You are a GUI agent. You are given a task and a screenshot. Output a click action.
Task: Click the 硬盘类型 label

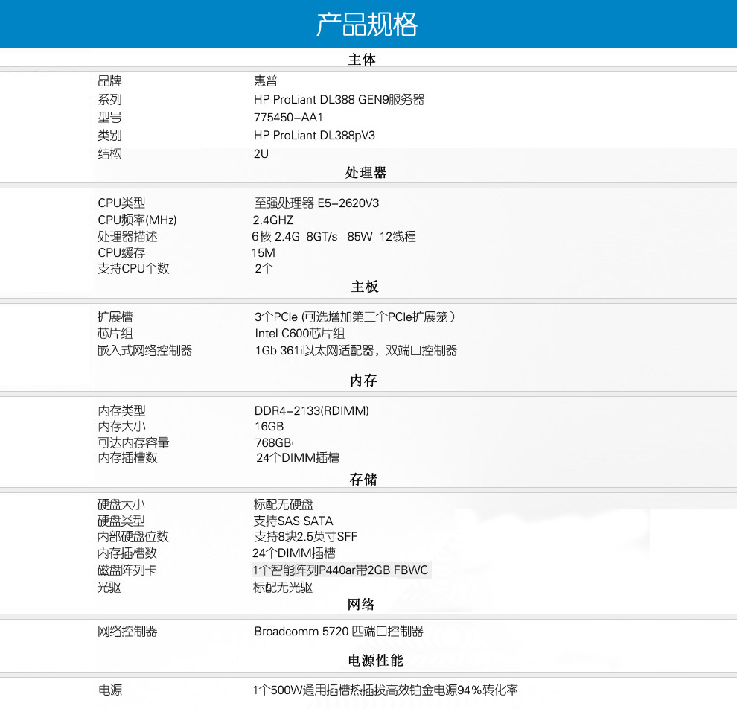point(121,521)
